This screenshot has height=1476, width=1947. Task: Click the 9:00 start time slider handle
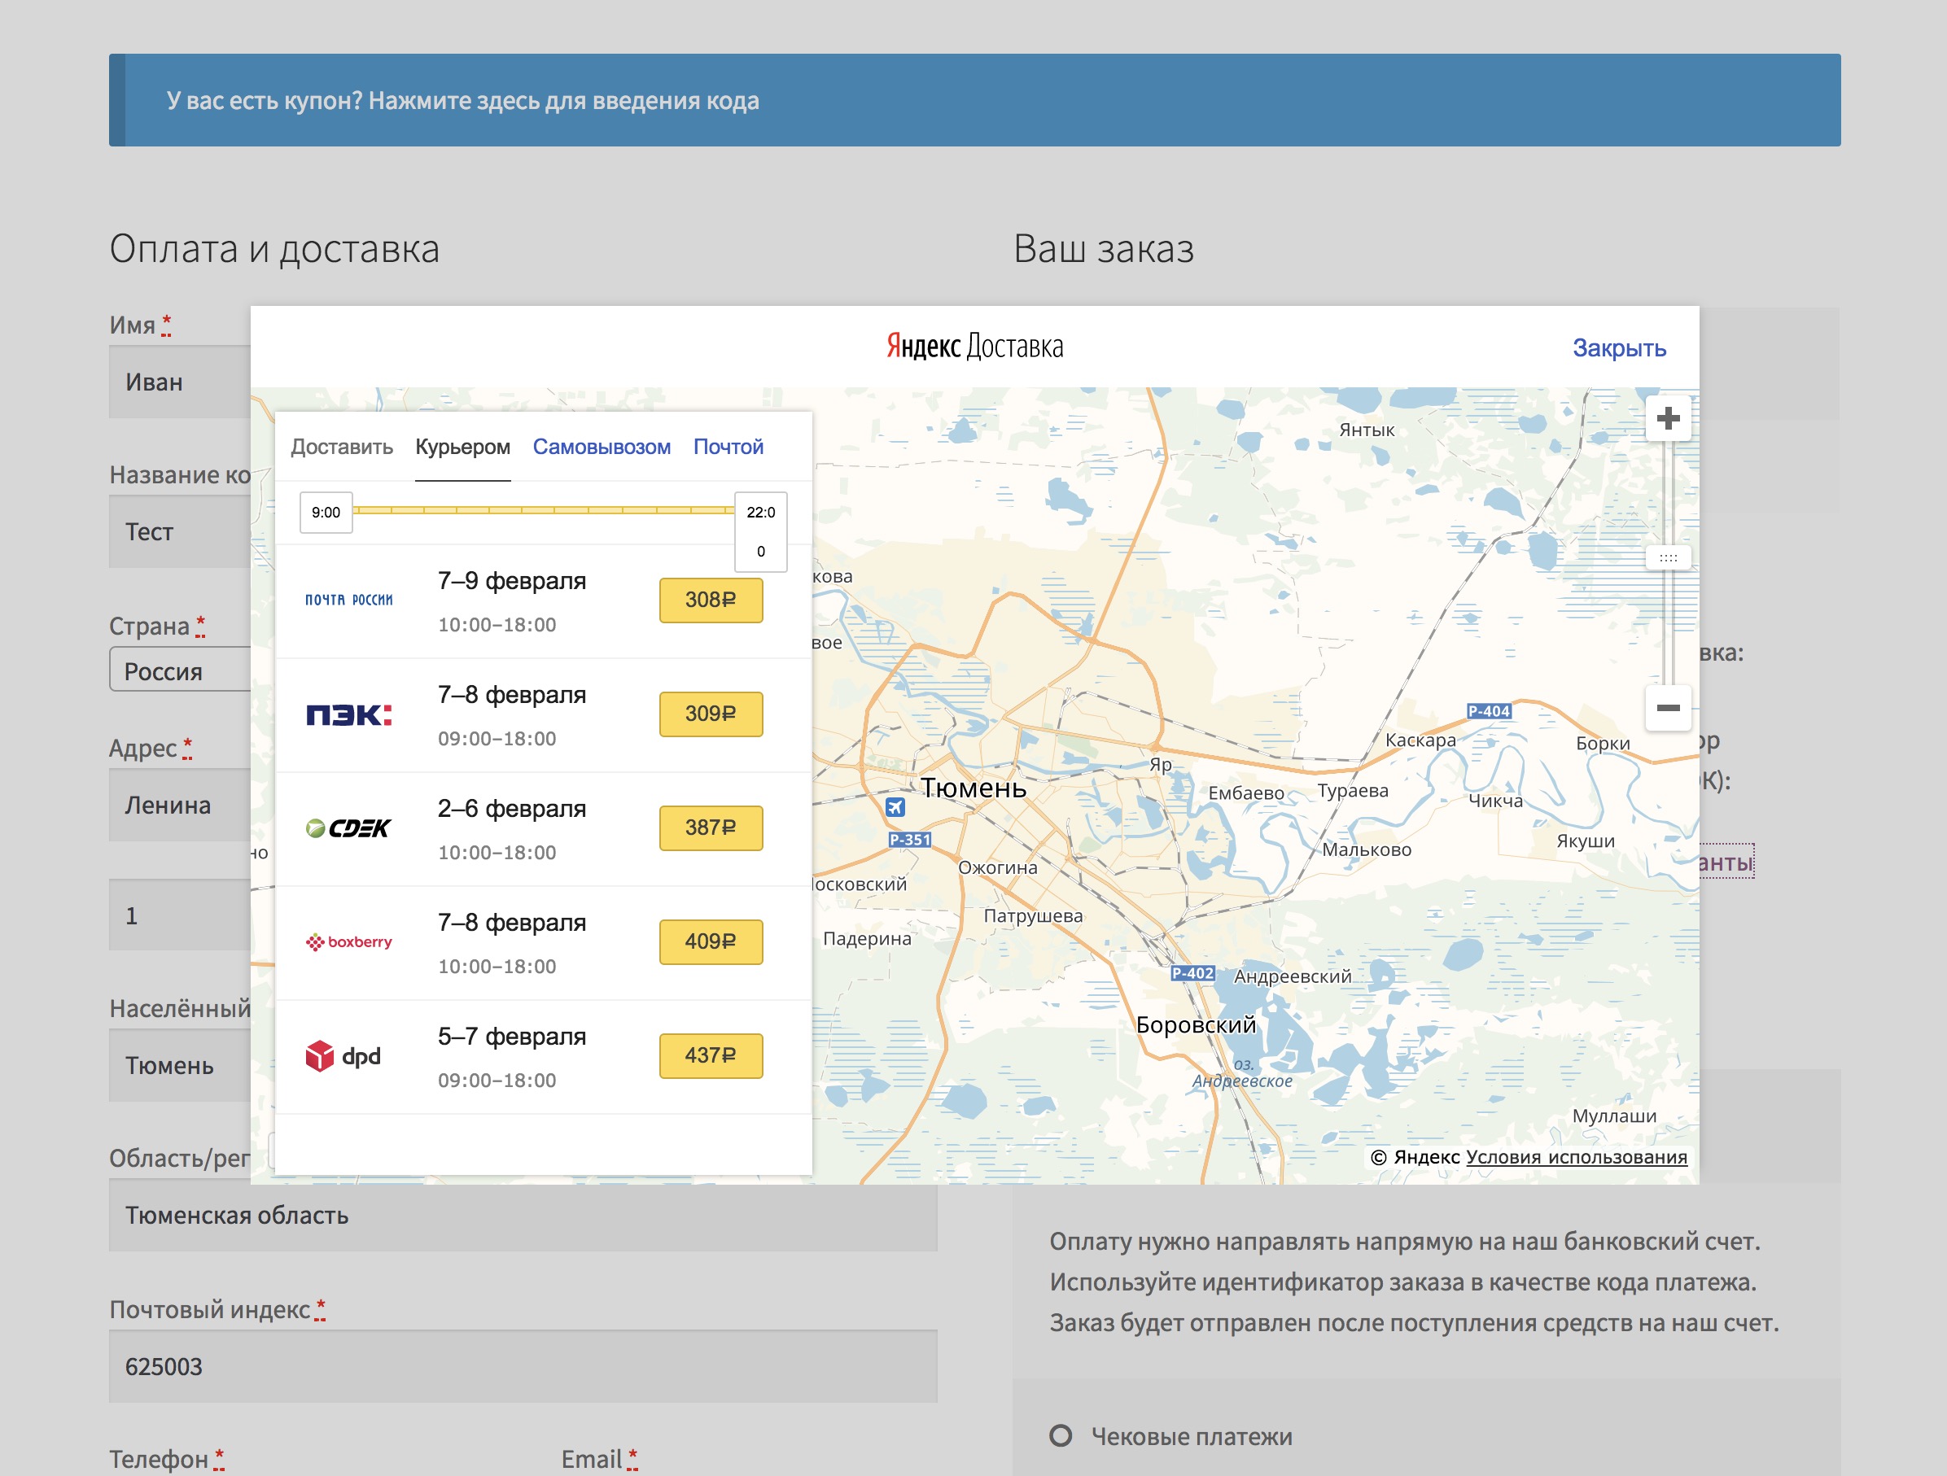[x=326, y=513]
